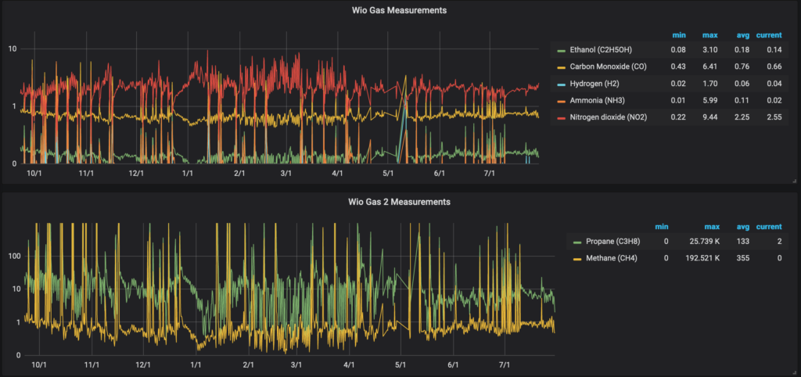
Task: Click the yellow Carbon Monoxide color line
Action: [560, 68]
